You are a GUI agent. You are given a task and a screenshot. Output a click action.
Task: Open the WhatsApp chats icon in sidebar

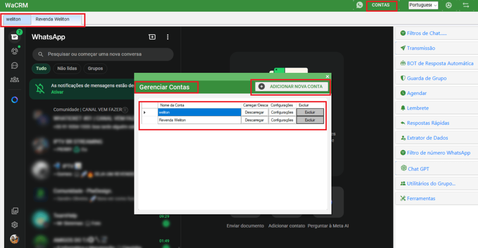coord(14,36)
